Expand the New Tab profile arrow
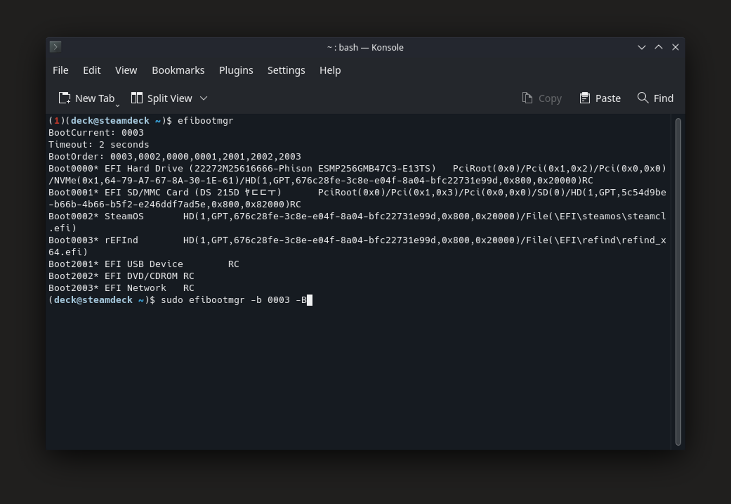Screen dimensions: 731x504 point(118,105)
